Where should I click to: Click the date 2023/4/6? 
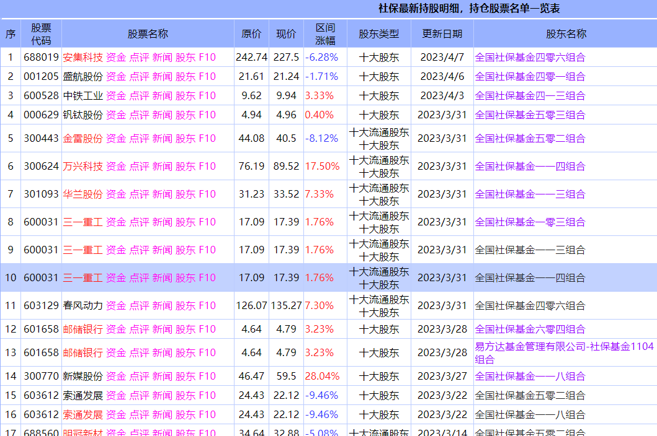coord(442,77)
